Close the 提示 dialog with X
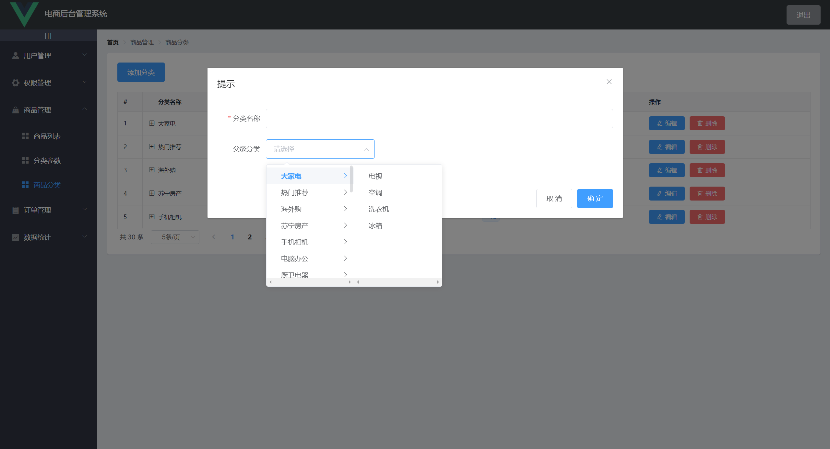This screenshot has height=449, width=830. click(609, 82)
